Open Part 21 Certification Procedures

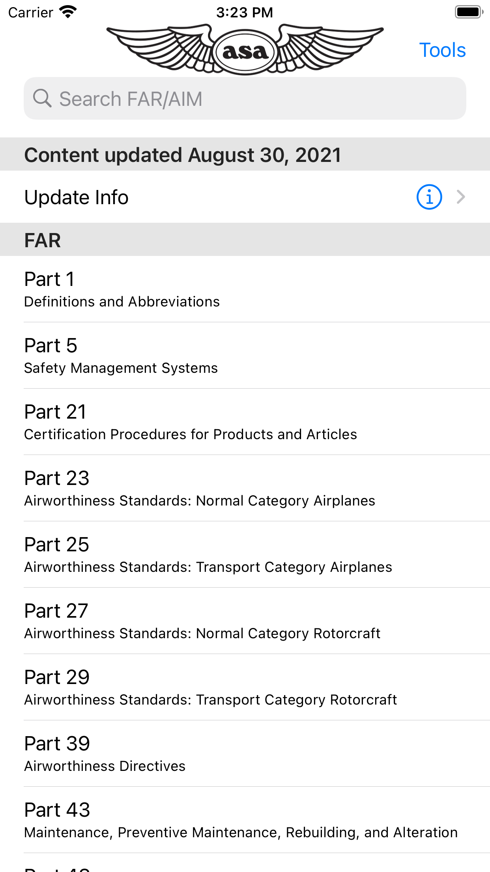point(245,422)
